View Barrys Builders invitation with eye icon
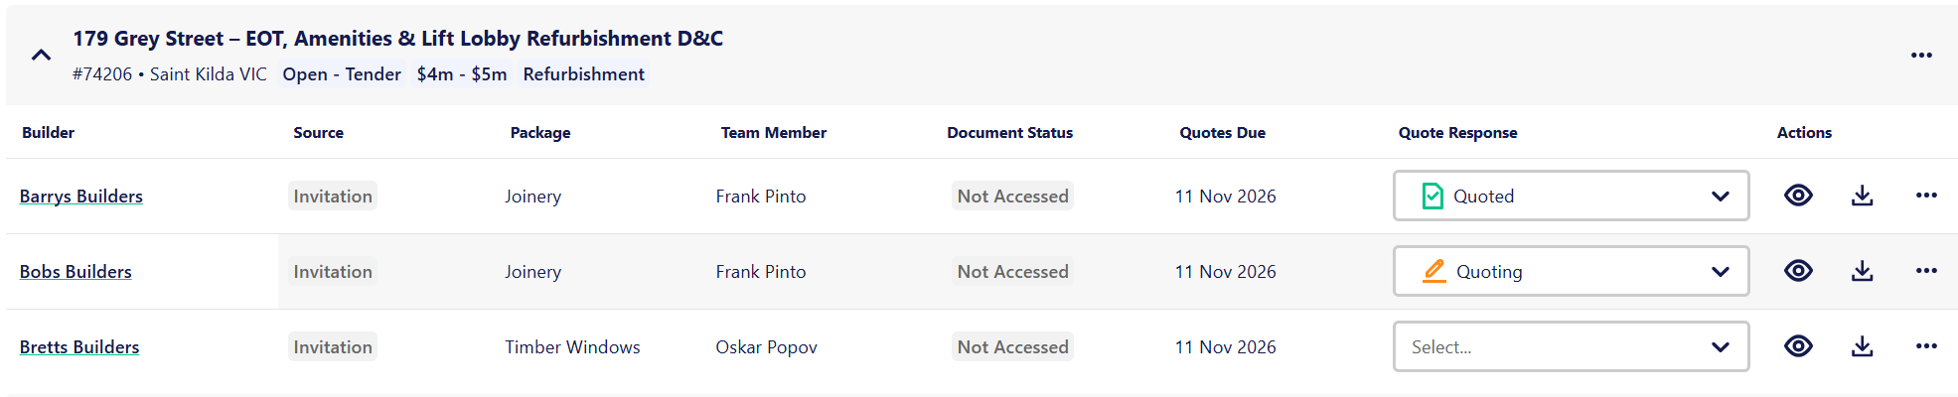The width and height of the screenshot is (1958, 397). 1798,196
